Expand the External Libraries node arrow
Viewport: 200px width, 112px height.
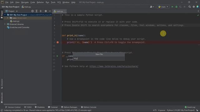pos(5,24)
